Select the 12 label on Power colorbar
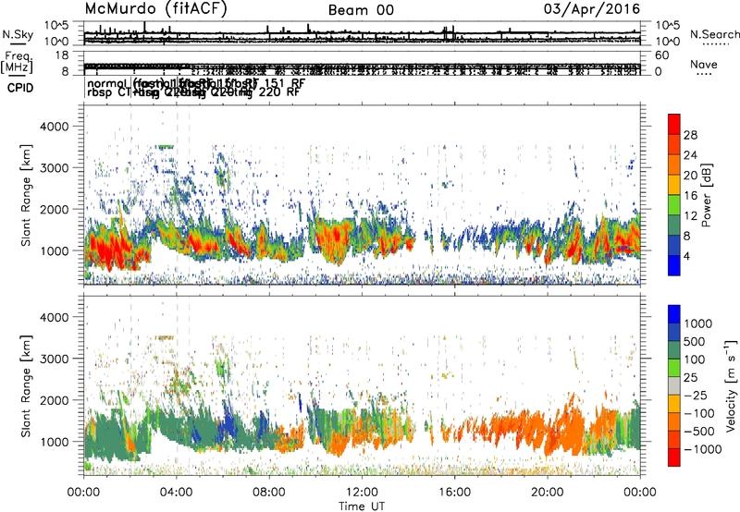The width and height of the screenshot is (740, 512). point(690,216)
